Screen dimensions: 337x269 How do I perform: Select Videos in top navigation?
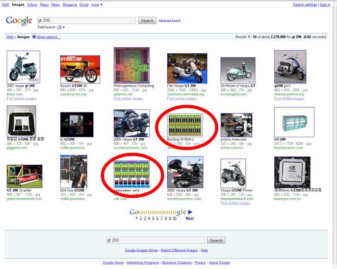[x=32, y=5]
